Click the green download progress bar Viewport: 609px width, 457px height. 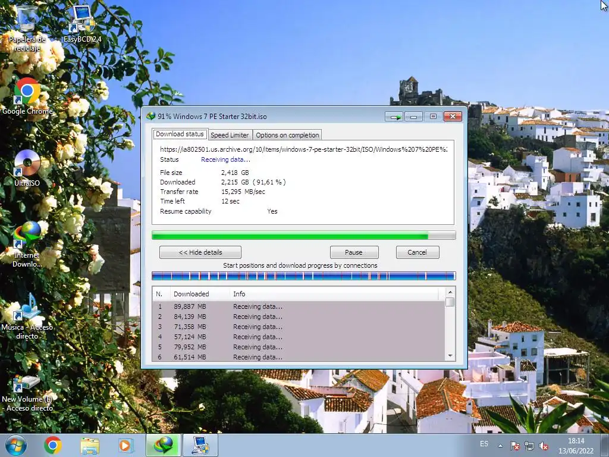coord(304,235)
